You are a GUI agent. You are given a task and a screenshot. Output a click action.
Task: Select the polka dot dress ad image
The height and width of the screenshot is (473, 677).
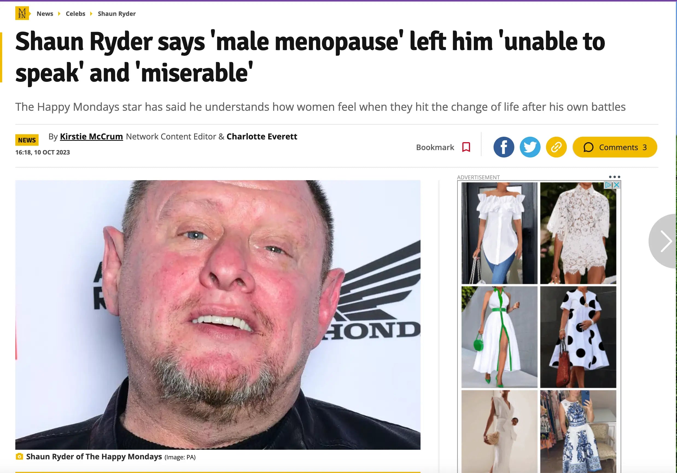pos(578,337)
